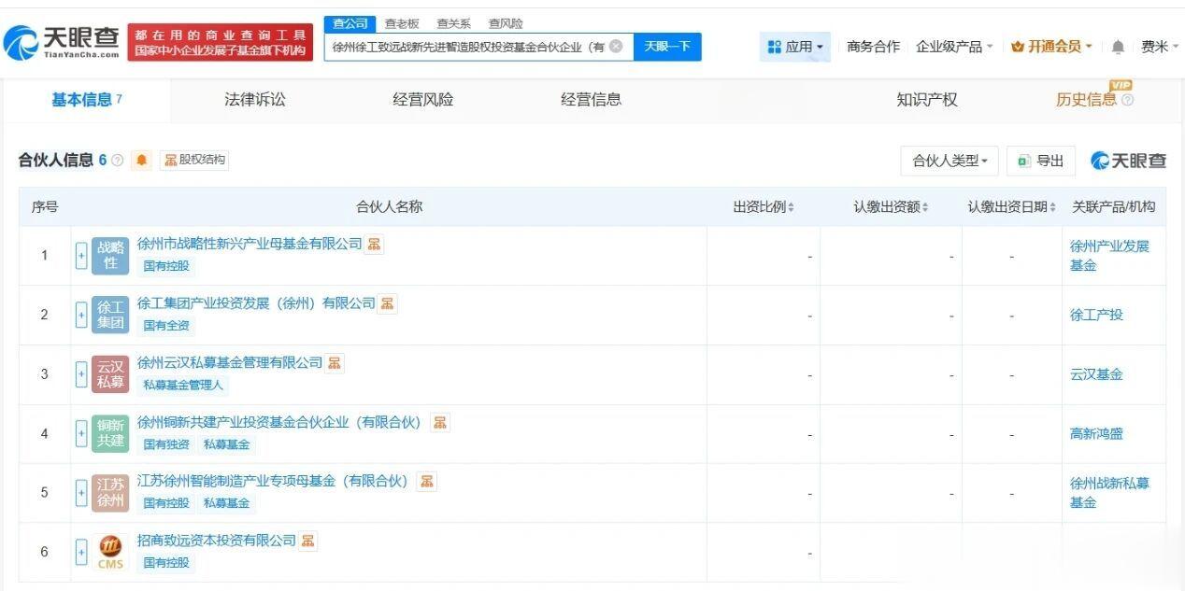Open 招商致远资本投资有限公司 link
Viewport: 1185px width, 591px height.
click(217, 541)
